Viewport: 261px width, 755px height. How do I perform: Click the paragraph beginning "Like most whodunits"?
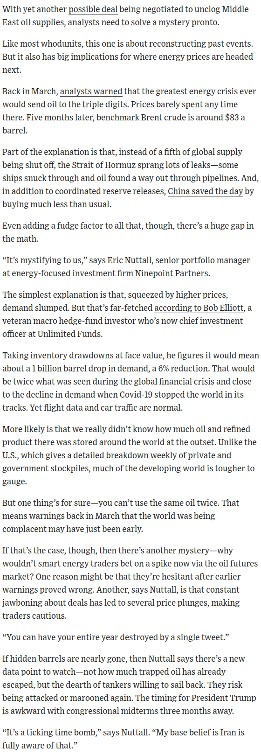(x=128, y=57)
